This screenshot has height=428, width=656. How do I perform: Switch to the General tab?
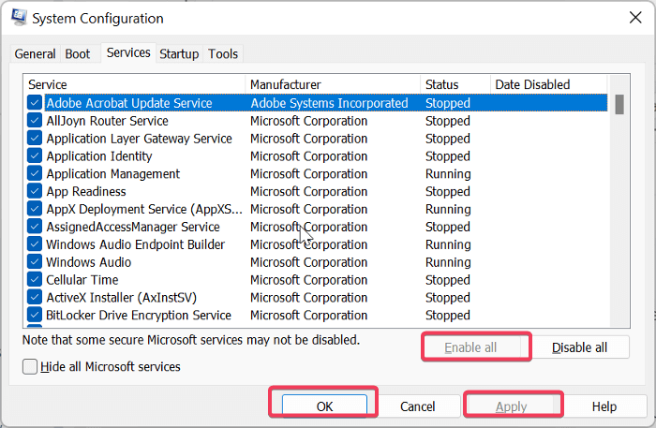click(36, 54)
